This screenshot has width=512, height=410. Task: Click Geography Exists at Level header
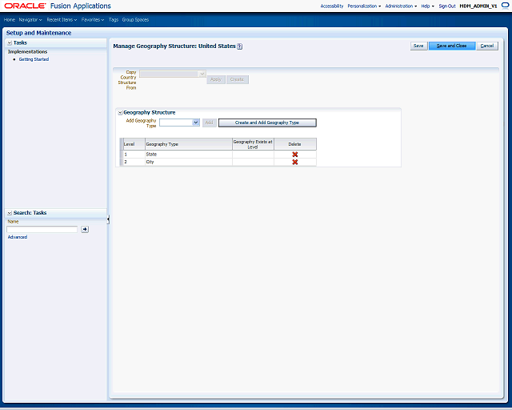[x=253, y=144]
